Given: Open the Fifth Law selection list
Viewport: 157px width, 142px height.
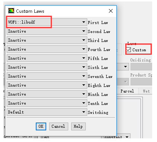Looking at the screenshot, I should 47,58.
